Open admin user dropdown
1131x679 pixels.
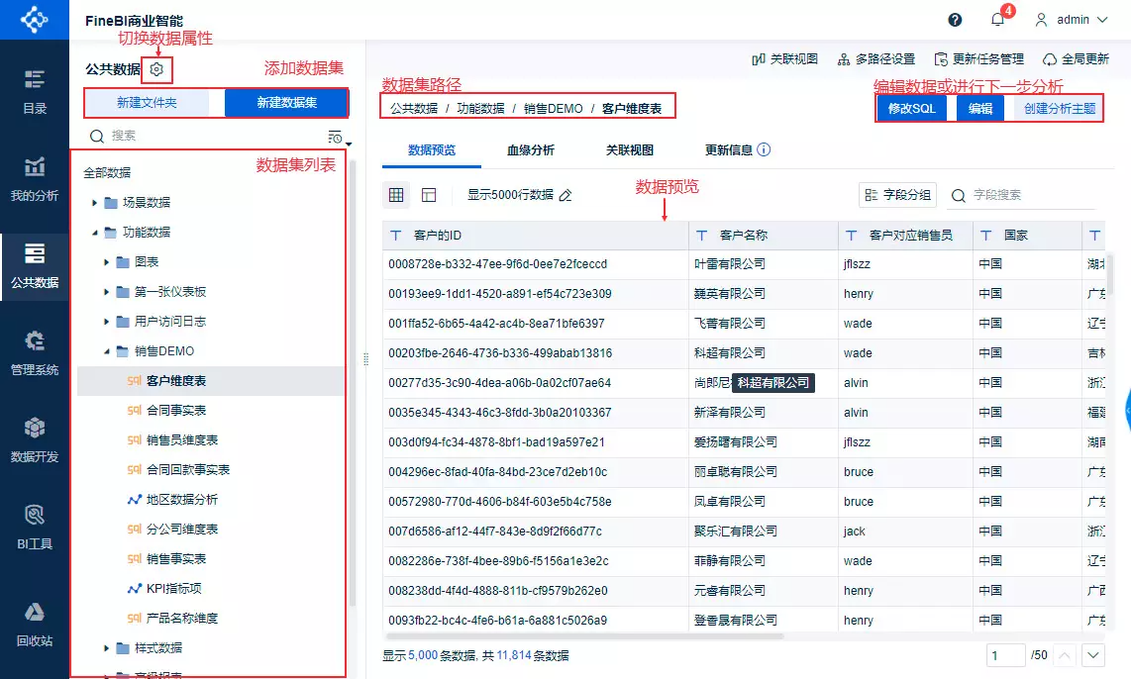point(1072,20)
